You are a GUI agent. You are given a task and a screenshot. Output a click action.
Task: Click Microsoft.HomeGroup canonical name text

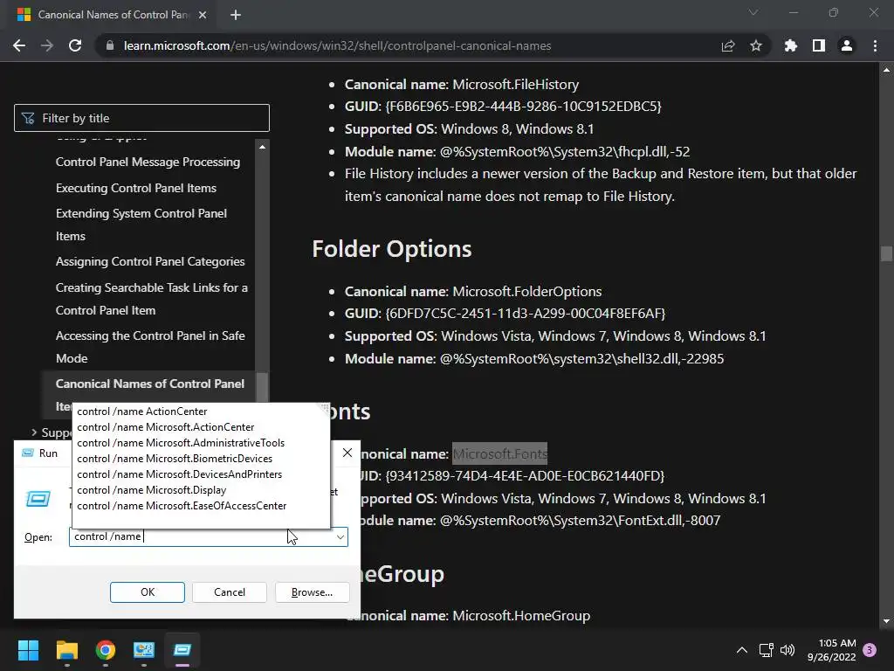pos(521,616)
